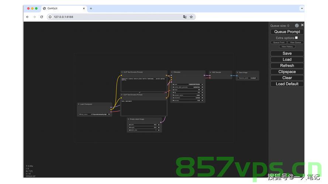Image resolution: width=328 pixels, height=184 pixels.
Task: Collapse the Empty Latent Image node dot
Action: coord(128,119)
